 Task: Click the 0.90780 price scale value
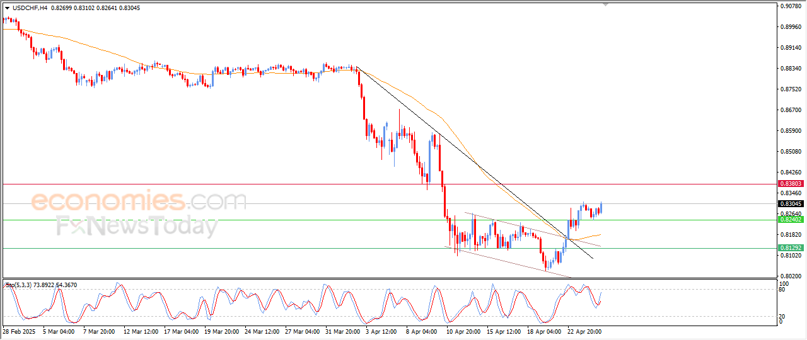(x=791, y=6)
